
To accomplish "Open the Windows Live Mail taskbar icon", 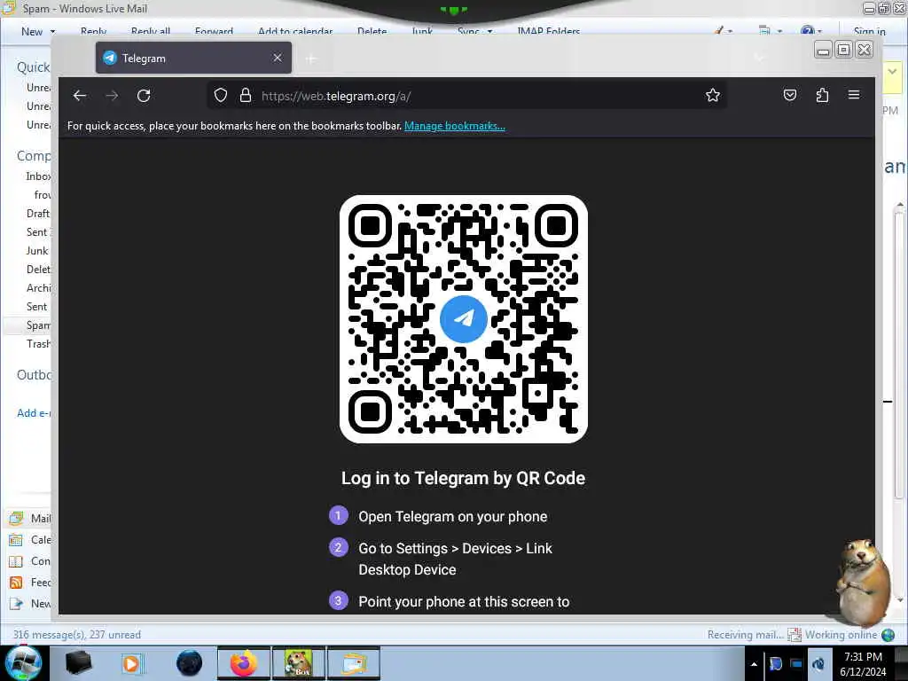I will pos(354,663).
